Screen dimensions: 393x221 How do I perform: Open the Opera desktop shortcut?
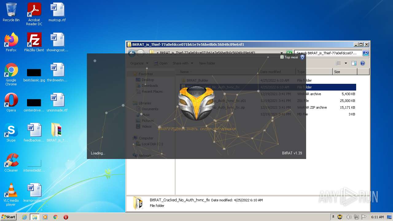(11, 103)
